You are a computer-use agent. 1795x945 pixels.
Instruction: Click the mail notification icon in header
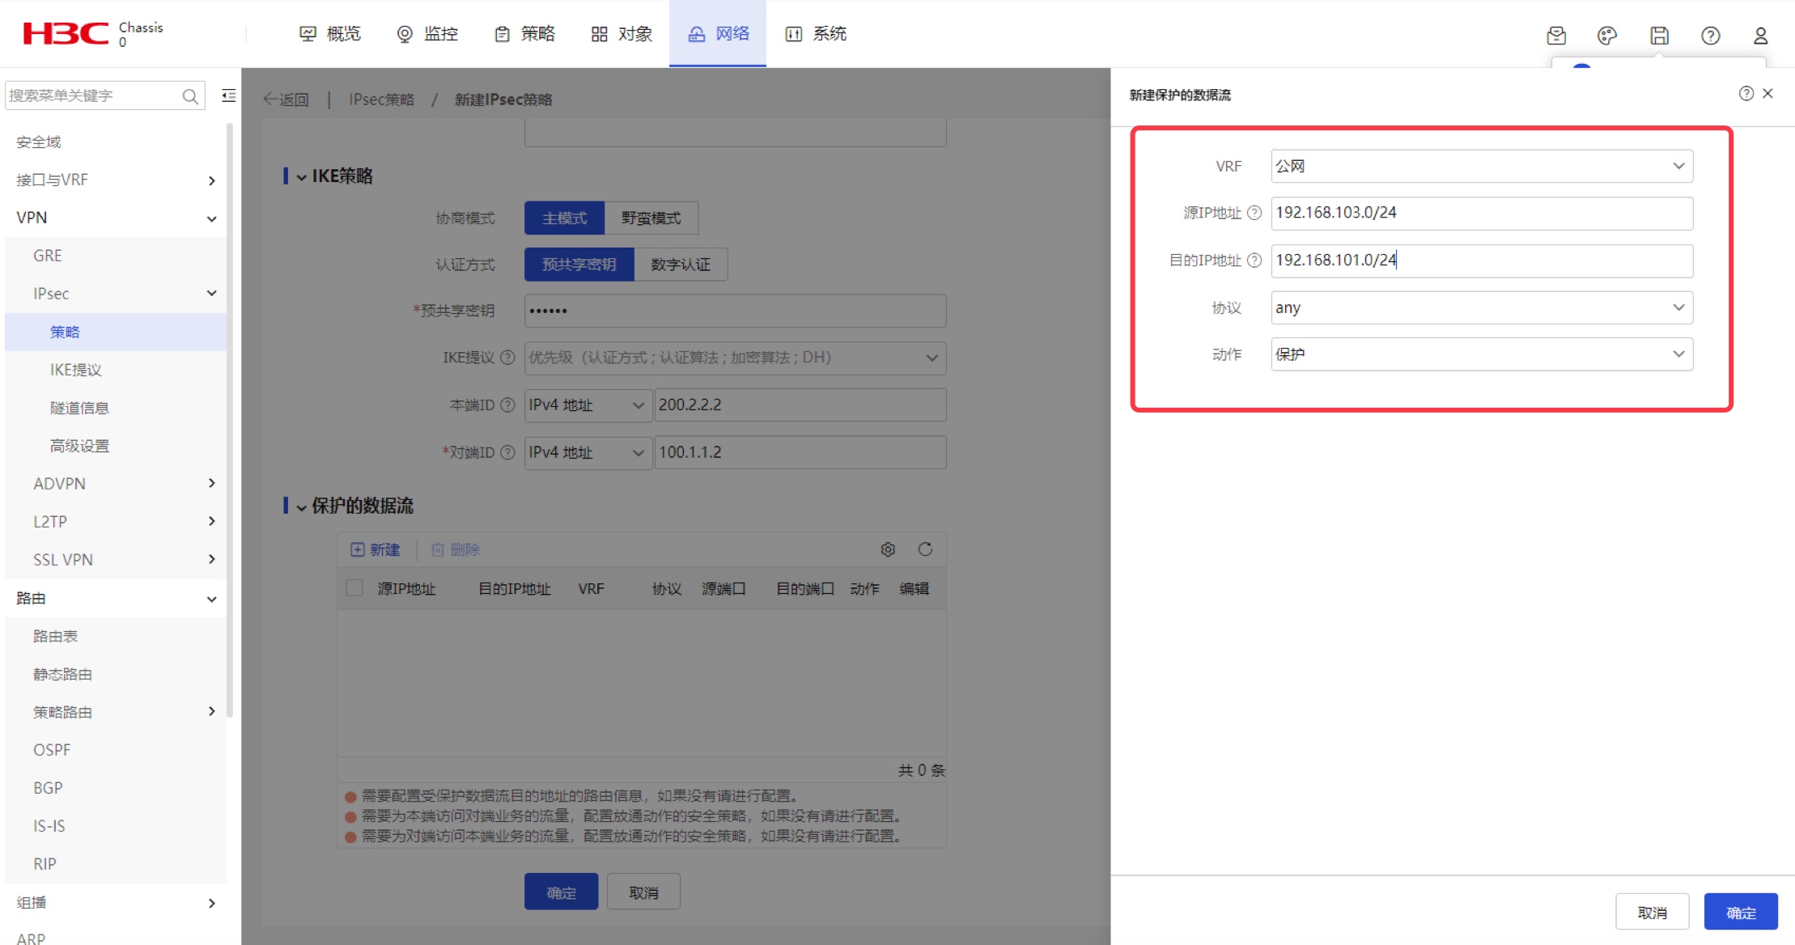(x=1555, y=36)
